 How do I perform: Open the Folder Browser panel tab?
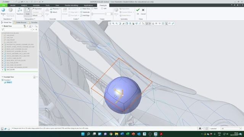click(20, 22)
